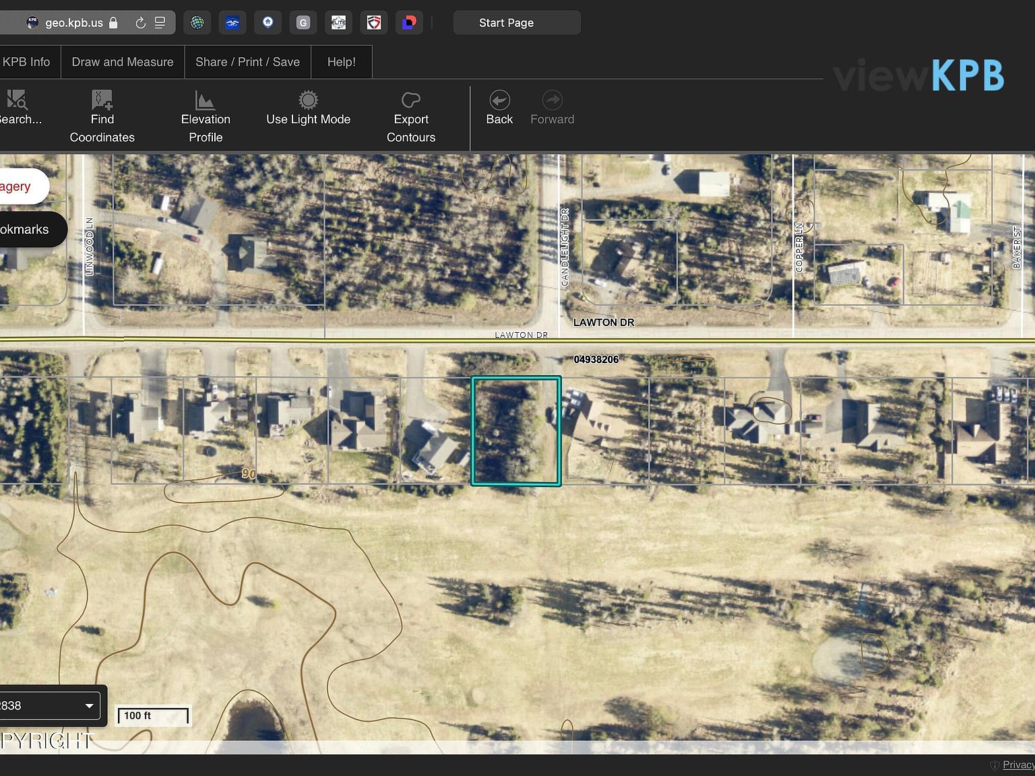Select the cyan highlighted parcel
Viewport: 1035px width, 776px height.
click(x=515, y=431)
